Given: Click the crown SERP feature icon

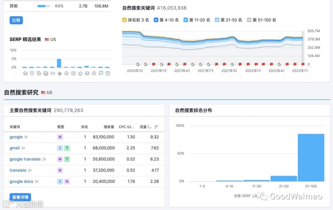Looking at the screenshot, I should pyautogui.click(x=80, y=73).
